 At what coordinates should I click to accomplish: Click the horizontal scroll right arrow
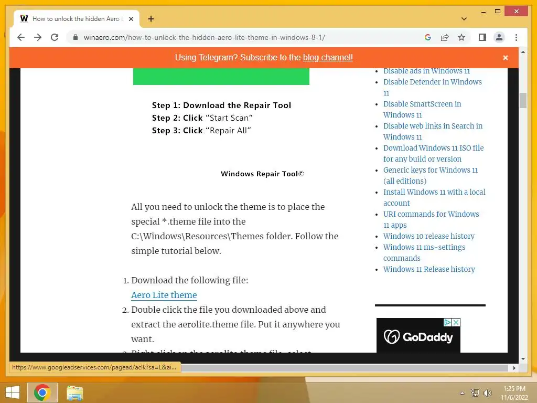[514, 368]
